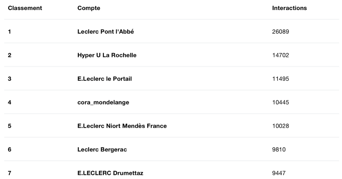Select the 10028 interactions cell
Image resolution: width=342 pixels, height=179 pixels.
281,126
